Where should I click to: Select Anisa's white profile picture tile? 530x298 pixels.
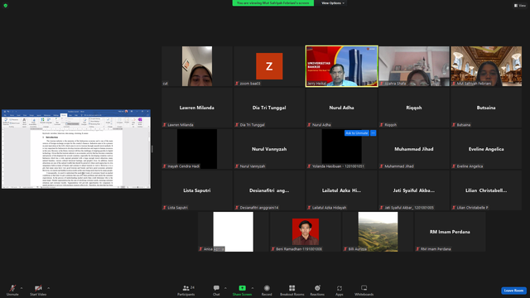[234, 232]
